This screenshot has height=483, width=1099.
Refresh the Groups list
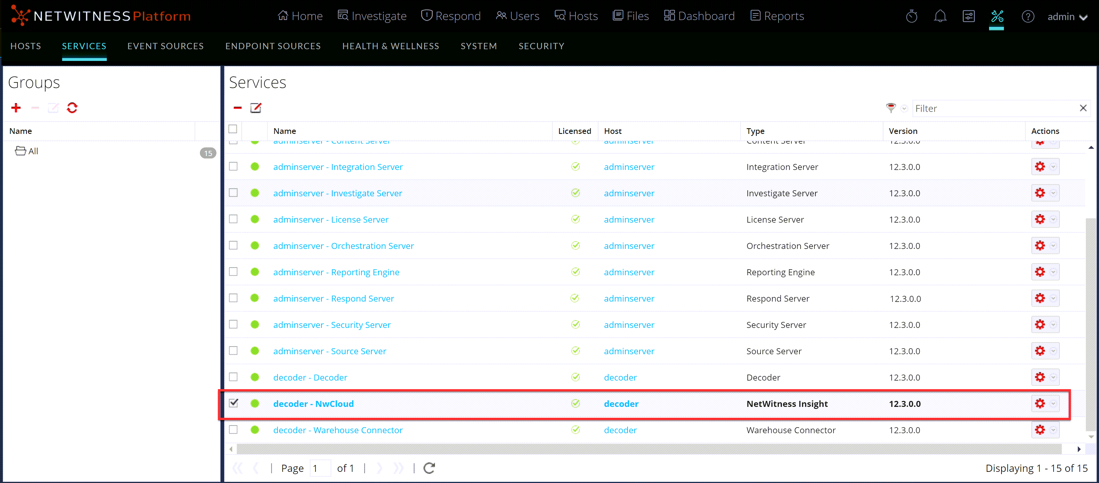coord(72,108)
